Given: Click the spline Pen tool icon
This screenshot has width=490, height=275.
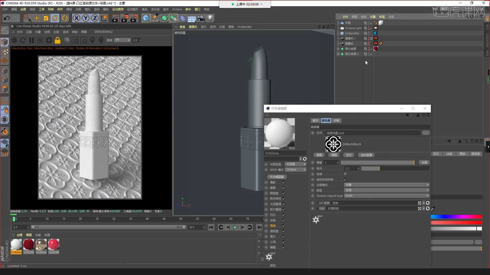Looking at the screenshot, I should [x=155, y=18].
